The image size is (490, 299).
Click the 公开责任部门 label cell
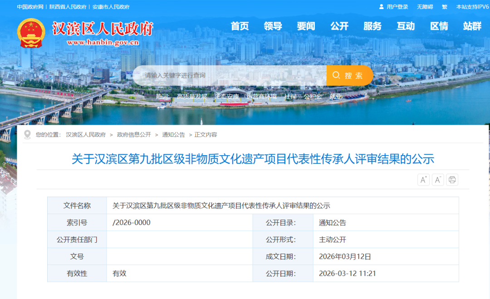click(x=77, y=239)
